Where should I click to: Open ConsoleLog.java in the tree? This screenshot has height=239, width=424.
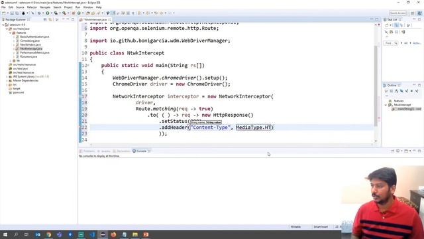(30, 40)
